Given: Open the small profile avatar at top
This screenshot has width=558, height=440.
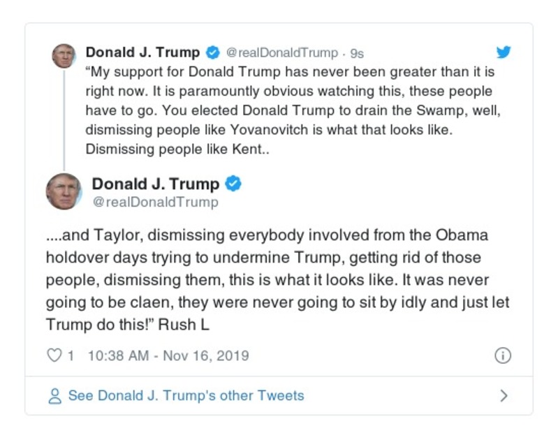Looking at the screenshot, I should click(x=64, y=56).
